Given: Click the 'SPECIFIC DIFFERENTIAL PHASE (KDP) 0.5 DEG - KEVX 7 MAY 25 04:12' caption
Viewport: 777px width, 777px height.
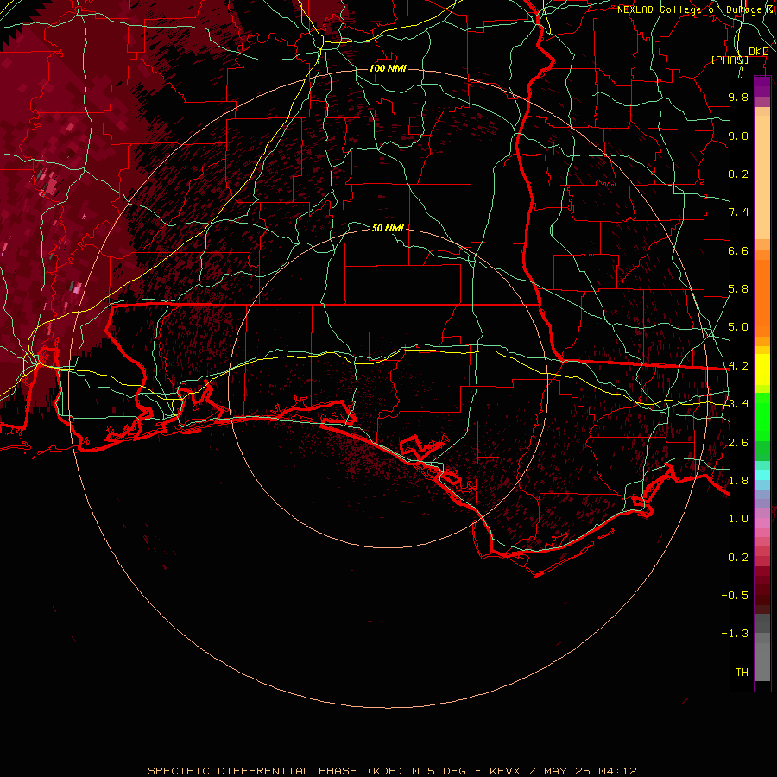Looking at the screenshot, I should [x=392, y=771].
